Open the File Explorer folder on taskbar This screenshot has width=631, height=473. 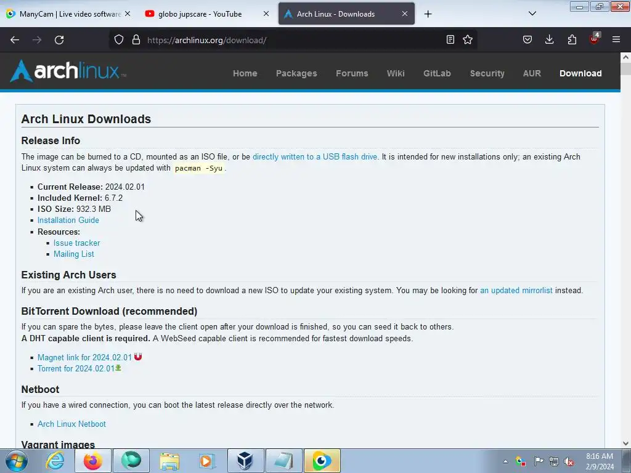169,461
